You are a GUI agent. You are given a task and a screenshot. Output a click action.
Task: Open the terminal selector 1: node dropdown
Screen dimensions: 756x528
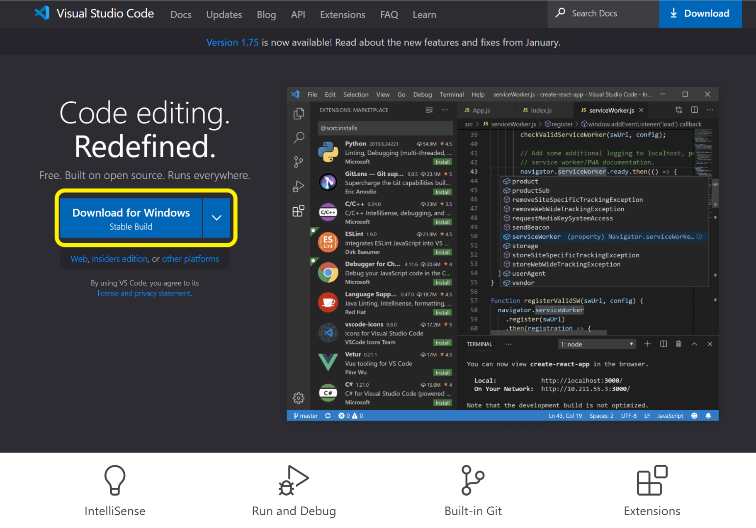tap(597, 344)
